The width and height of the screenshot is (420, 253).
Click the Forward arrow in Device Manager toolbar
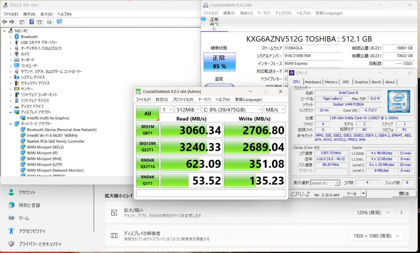tap(11, 22)
